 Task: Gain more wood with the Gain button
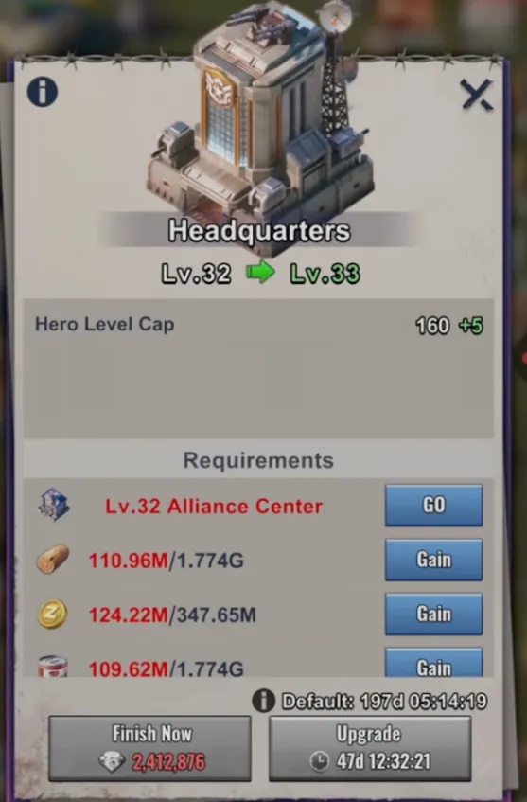(x=433, y=560)
